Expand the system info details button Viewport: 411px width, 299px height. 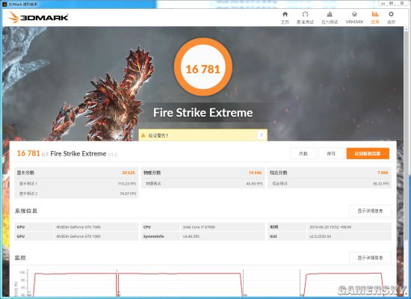370,211
